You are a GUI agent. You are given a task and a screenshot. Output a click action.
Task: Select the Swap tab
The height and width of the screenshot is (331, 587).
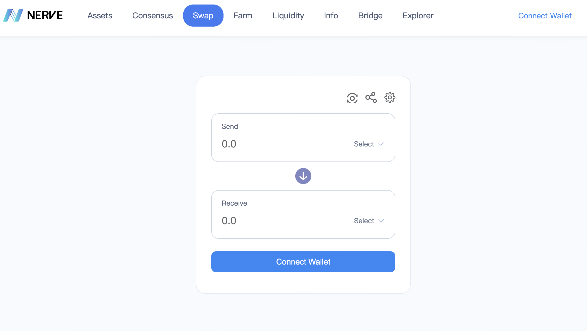(x=203, y=16)
